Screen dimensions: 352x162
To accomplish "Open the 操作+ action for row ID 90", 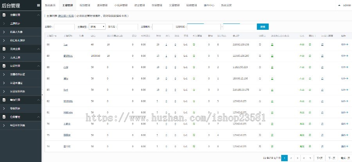I will [345, 45].
